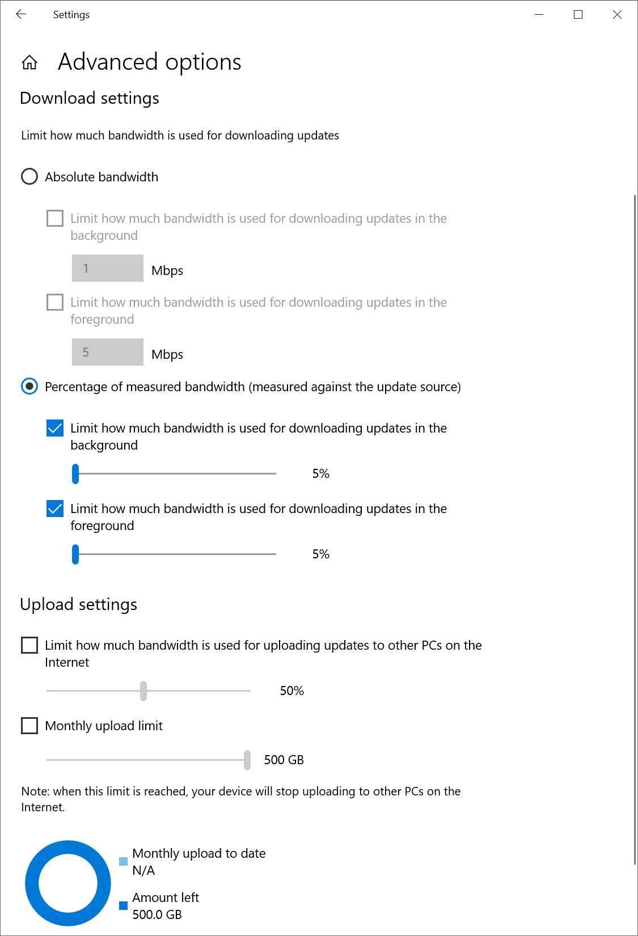Click the vertical scrollbar on the right

click(635, 530)
